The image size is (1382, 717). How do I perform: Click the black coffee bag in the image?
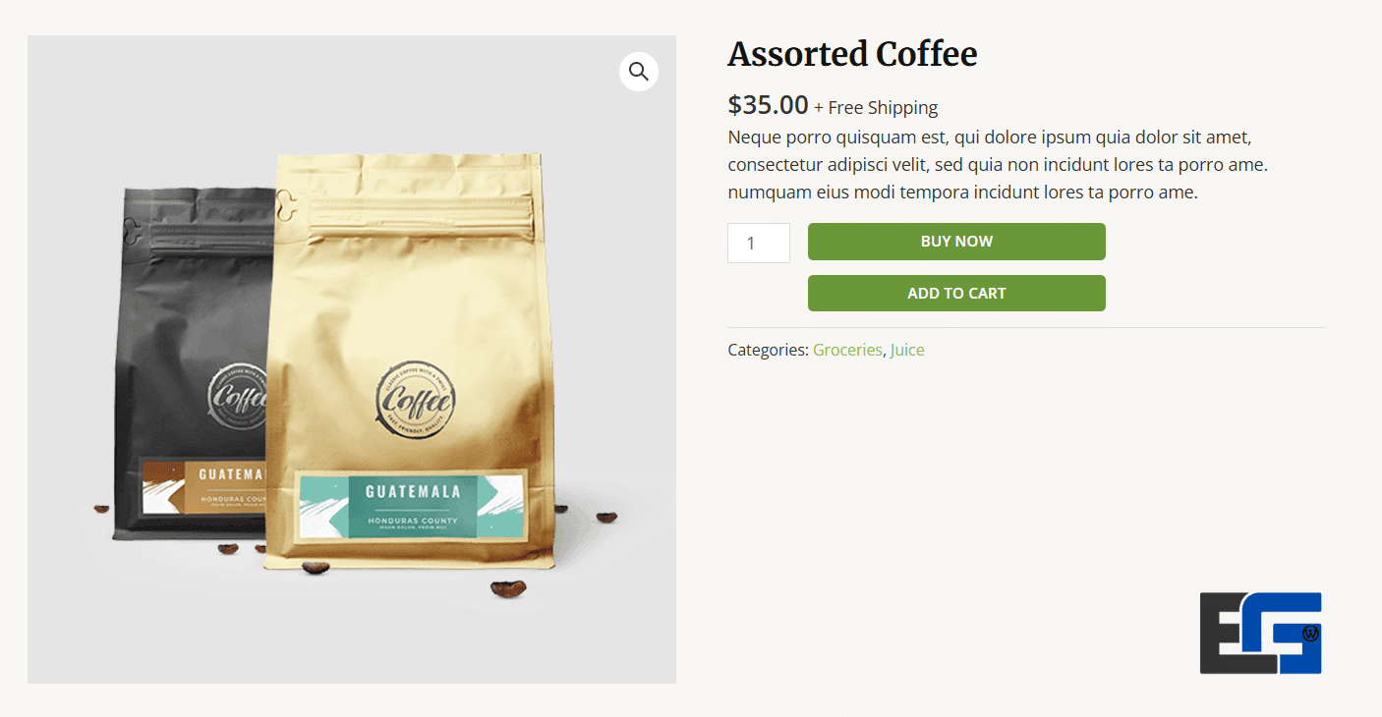[193, 363]
